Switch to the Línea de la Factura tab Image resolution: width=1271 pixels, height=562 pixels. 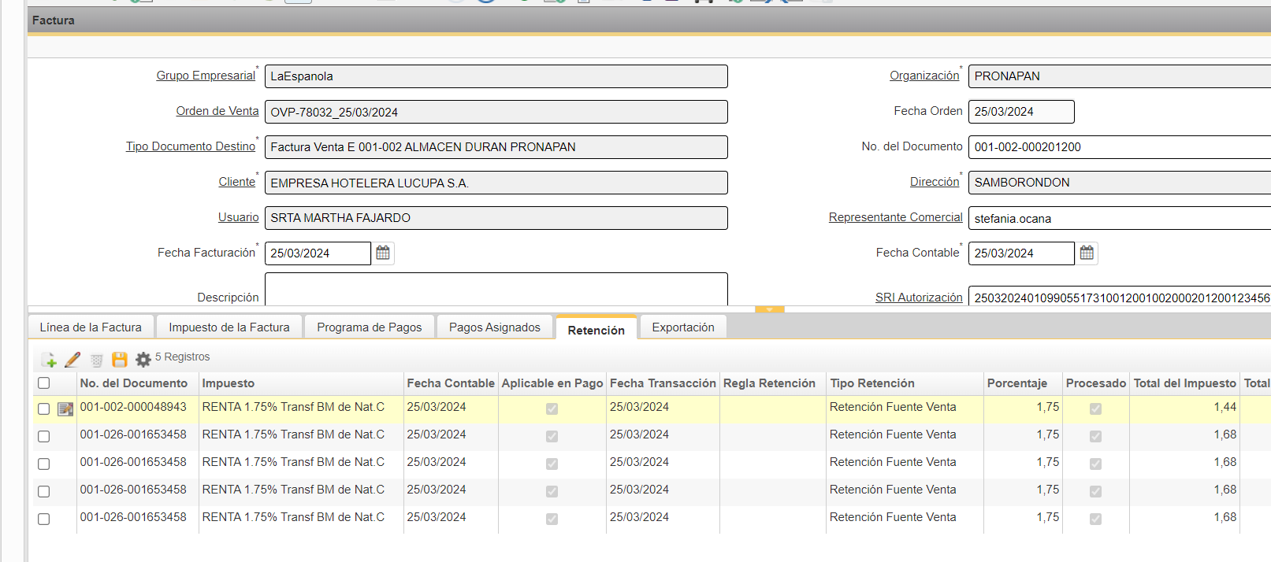pyautogui.click(x=91, y=327)
